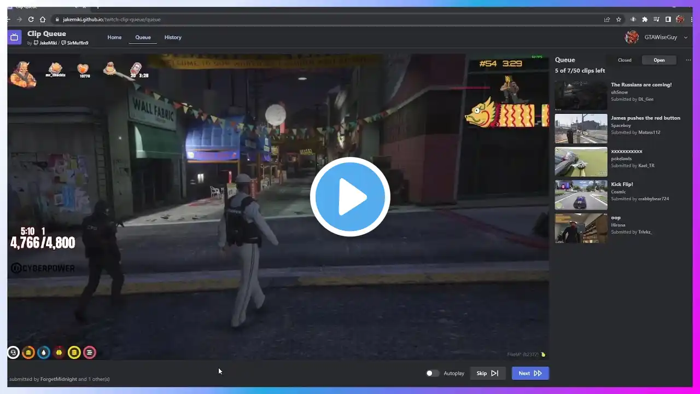
Task: Click the 'Kick Flip!' clip title
Action: [x=622, y=184]
